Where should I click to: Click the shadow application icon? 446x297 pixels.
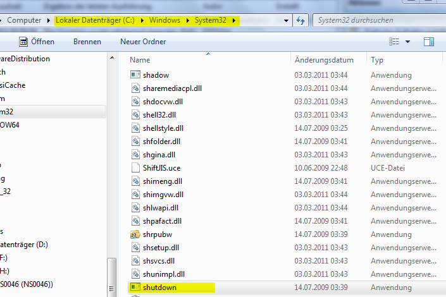[x=135, y=75]
